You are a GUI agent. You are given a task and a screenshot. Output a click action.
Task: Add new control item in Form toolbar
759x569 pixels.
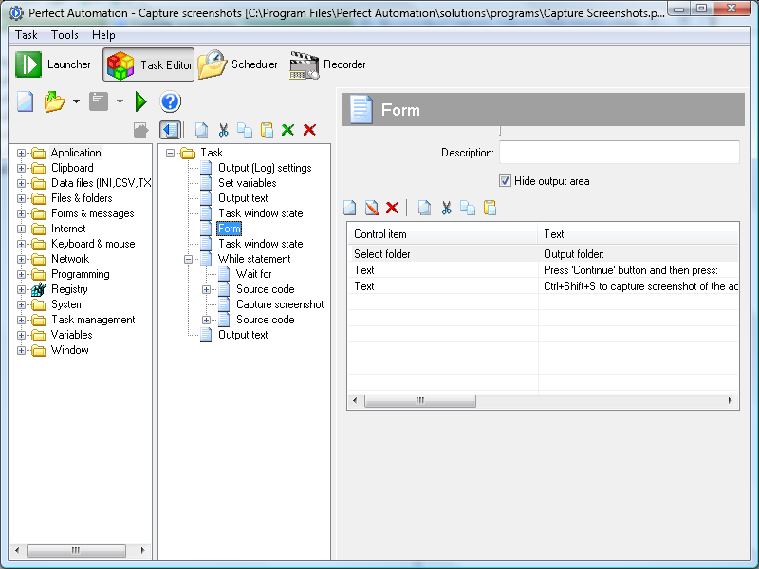pyautogui.click(x=349, y=208)
